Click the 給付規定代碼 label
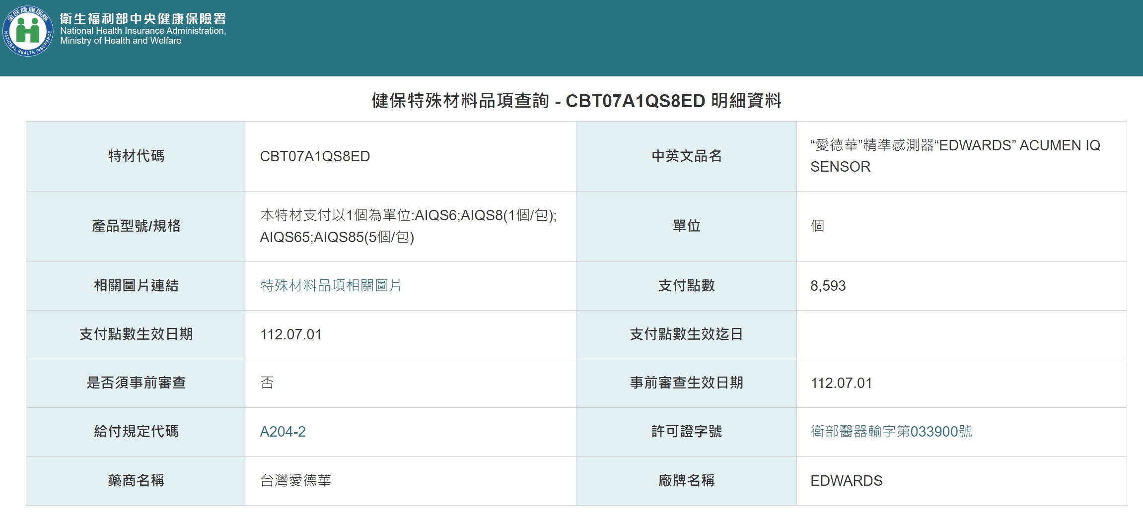This screenshot has height=515, width=1143. click(136, 432)
